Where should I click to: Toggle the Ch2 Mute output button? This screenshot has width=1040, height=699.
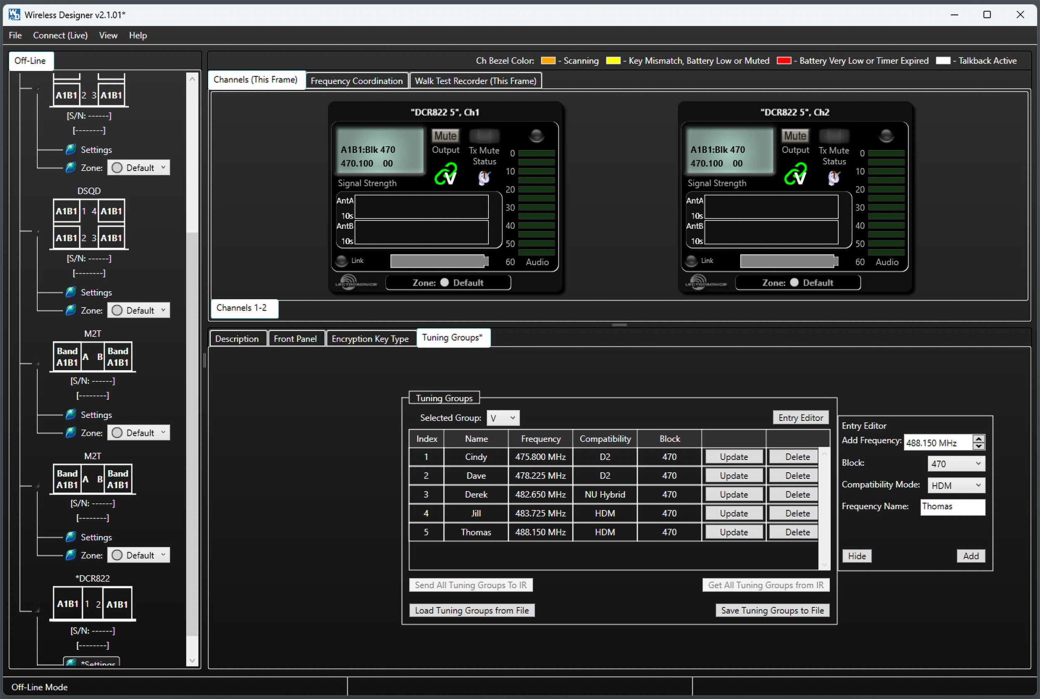(795, 136)
